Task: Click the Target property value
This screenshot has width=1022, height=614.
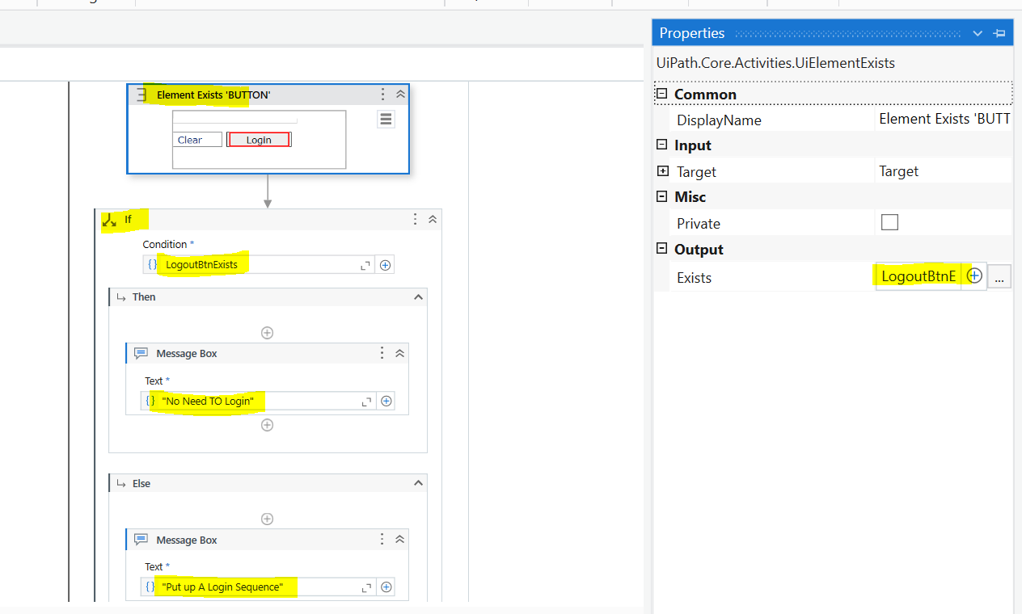Action: pos(944,171)
